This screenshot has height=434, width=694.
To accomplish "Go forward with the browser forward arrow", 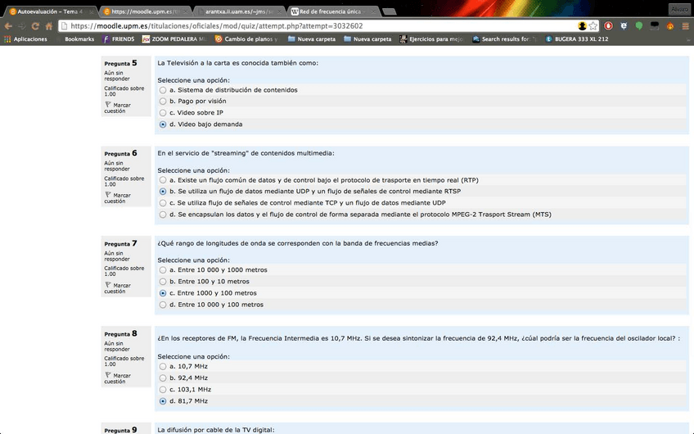I will click(21, 26).
